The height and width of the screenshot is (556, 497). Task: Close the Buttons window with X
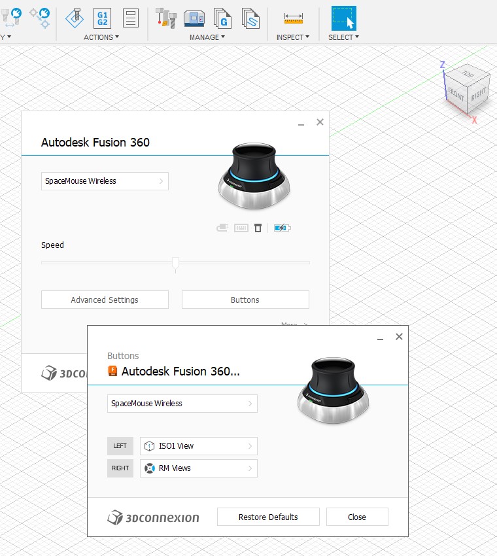(x=399, y=336)
